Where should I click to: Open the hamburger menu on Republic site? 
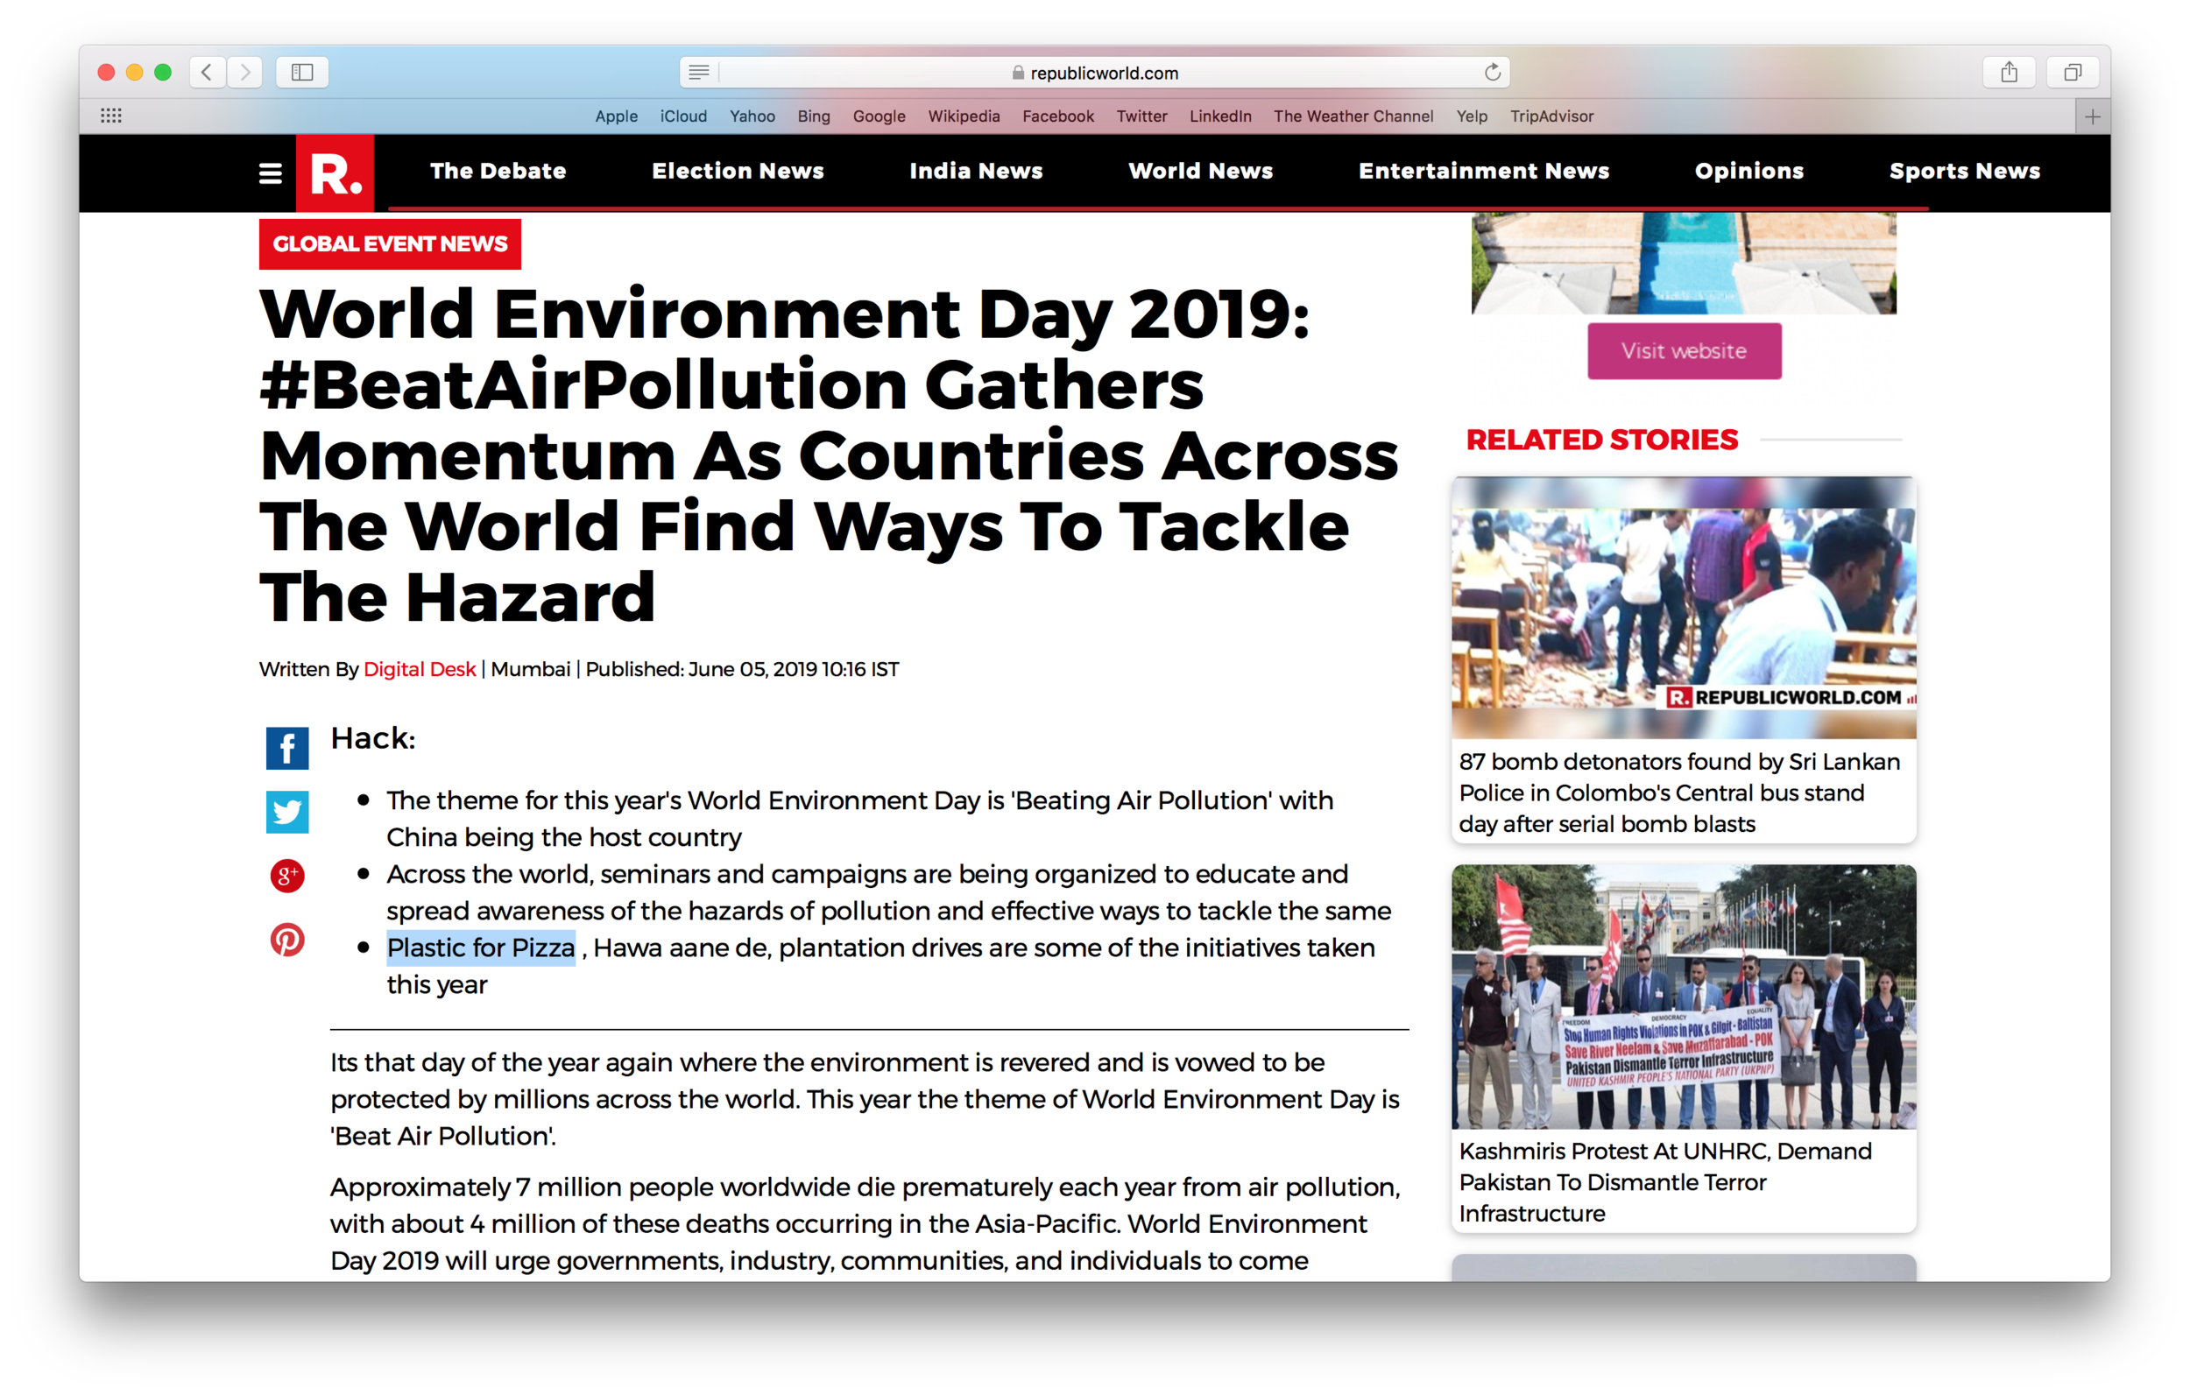[270, 173]
